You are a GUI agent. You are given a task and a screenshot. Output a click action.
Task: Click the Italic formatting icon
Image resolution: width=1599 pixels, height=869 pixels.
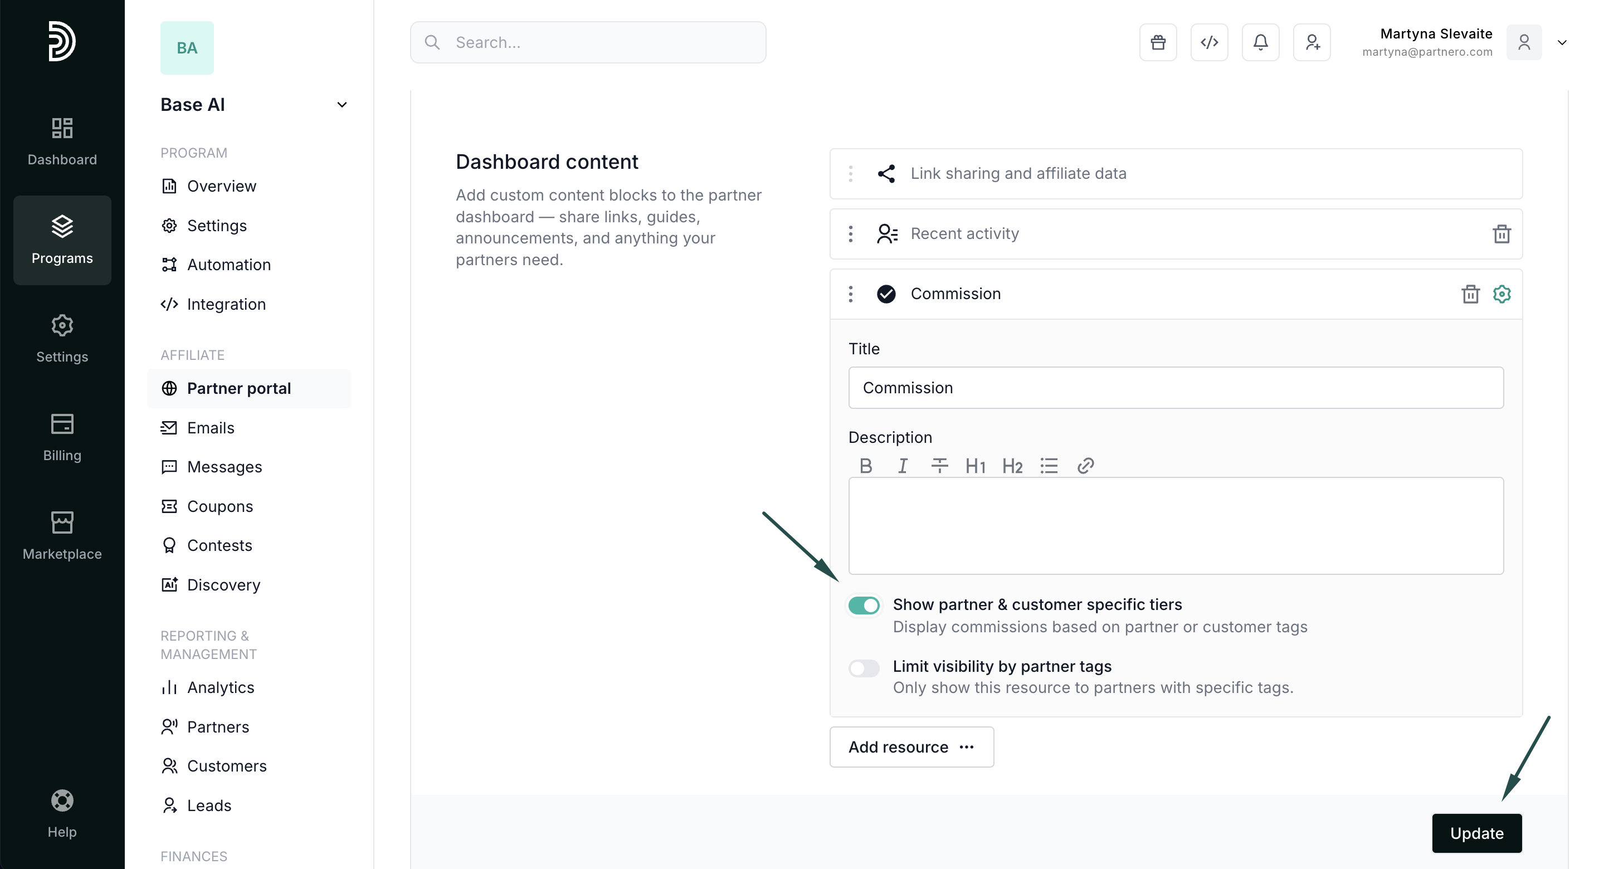[902, 466]
